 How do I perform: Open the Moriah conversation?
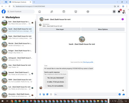[17, 45]
